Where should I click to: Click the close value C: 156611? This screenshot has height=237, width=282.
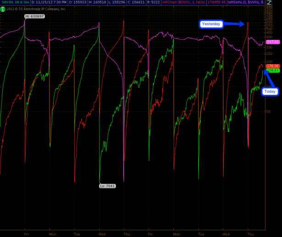pos(136,2)
